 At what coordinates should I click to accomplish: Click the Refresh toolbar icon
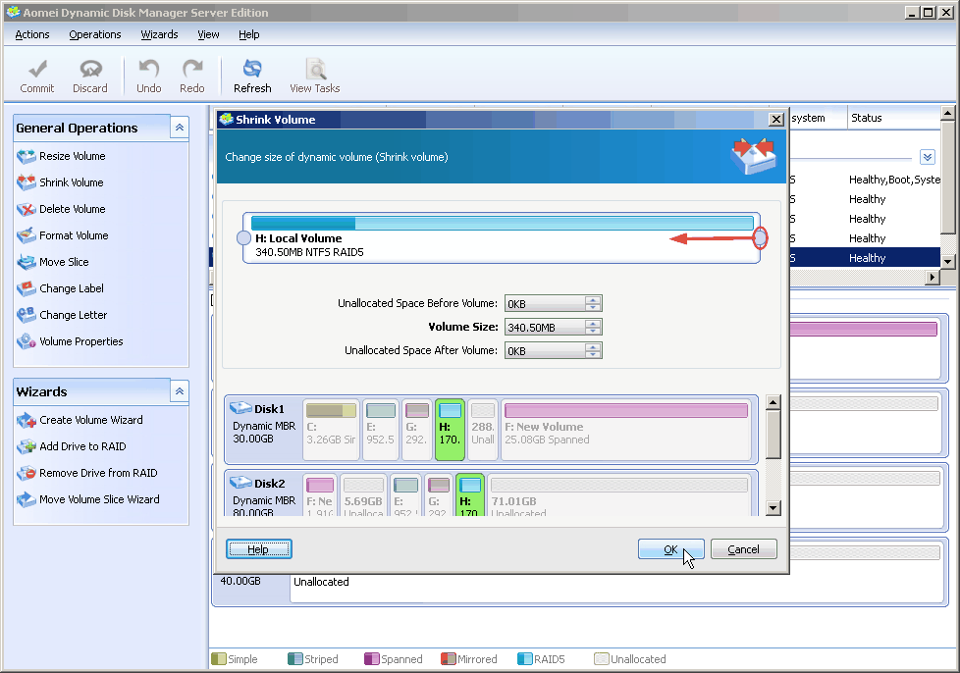click(252, 77)
